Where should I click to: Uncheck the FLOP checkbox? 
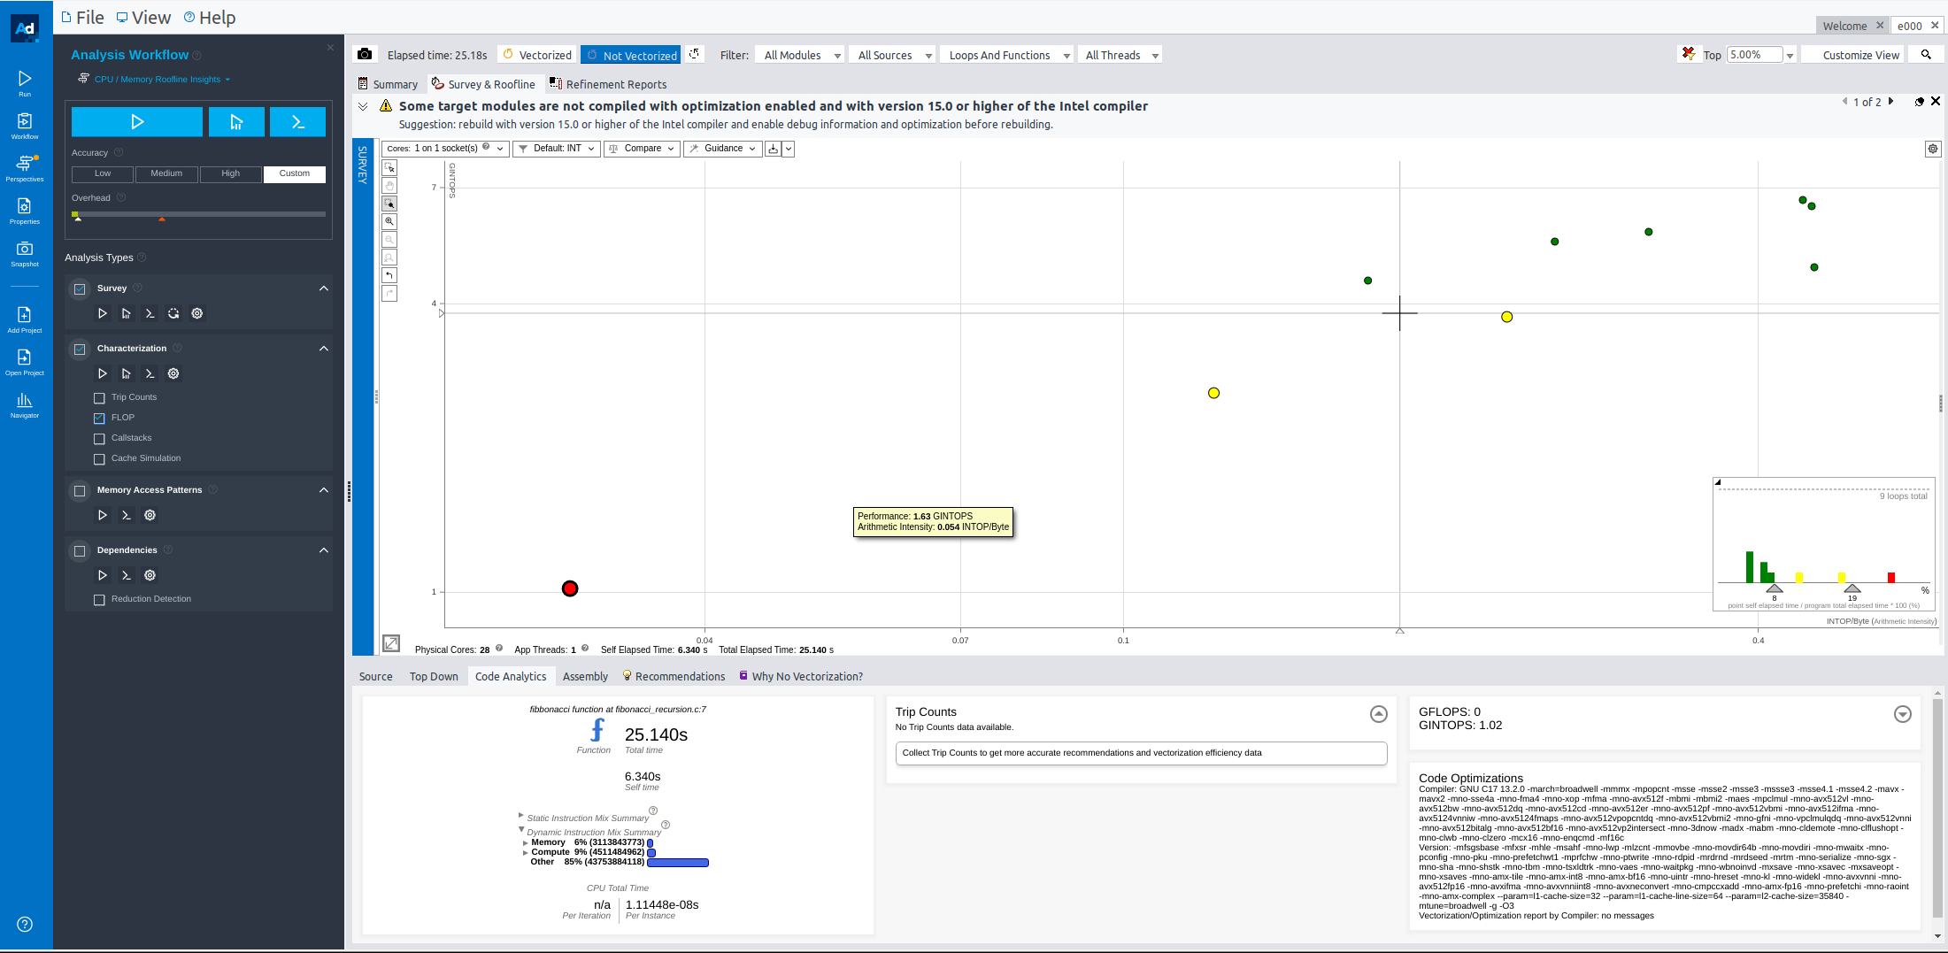[99, 419]
